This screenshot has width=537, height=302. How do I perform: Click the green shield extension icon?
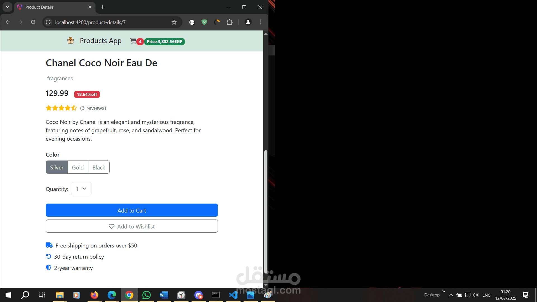tap(204, 22)
